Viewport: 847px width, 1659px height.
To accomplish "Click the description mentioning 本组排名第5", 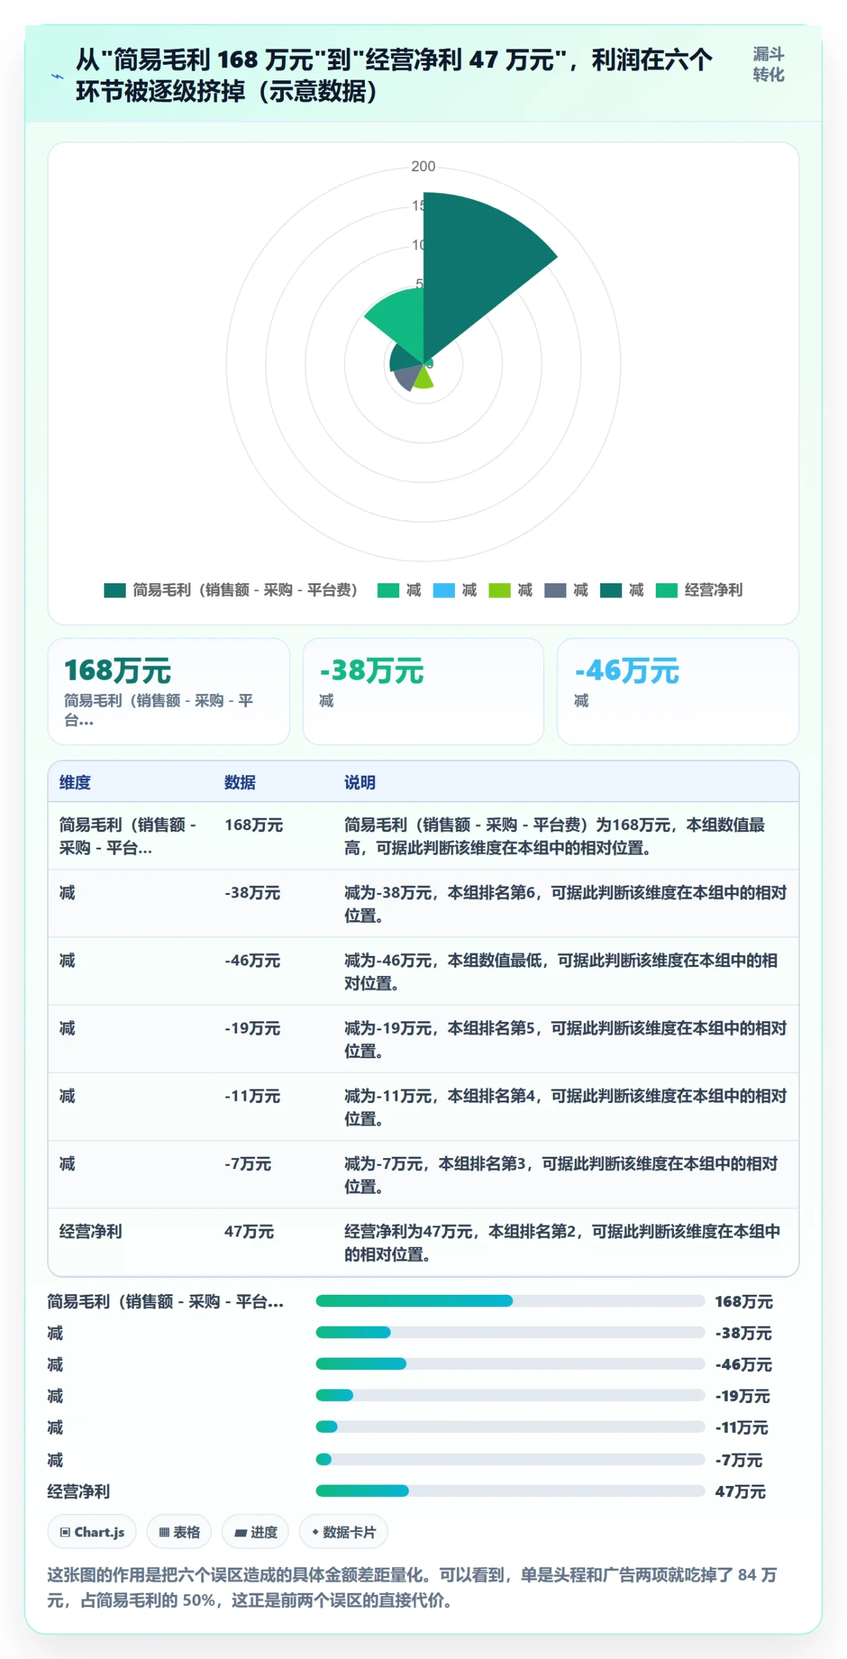I will pos(565,1040).
